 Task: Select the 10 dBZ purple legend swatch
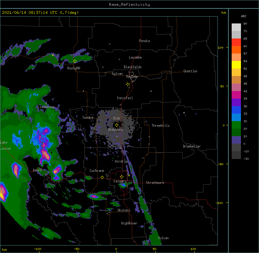(x=236, y=140)
